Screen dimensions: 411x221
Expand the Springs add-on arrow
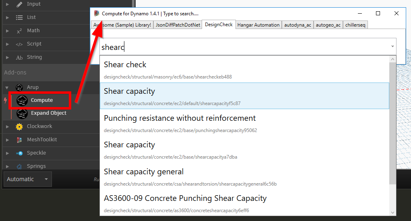[x=7, y=167]
